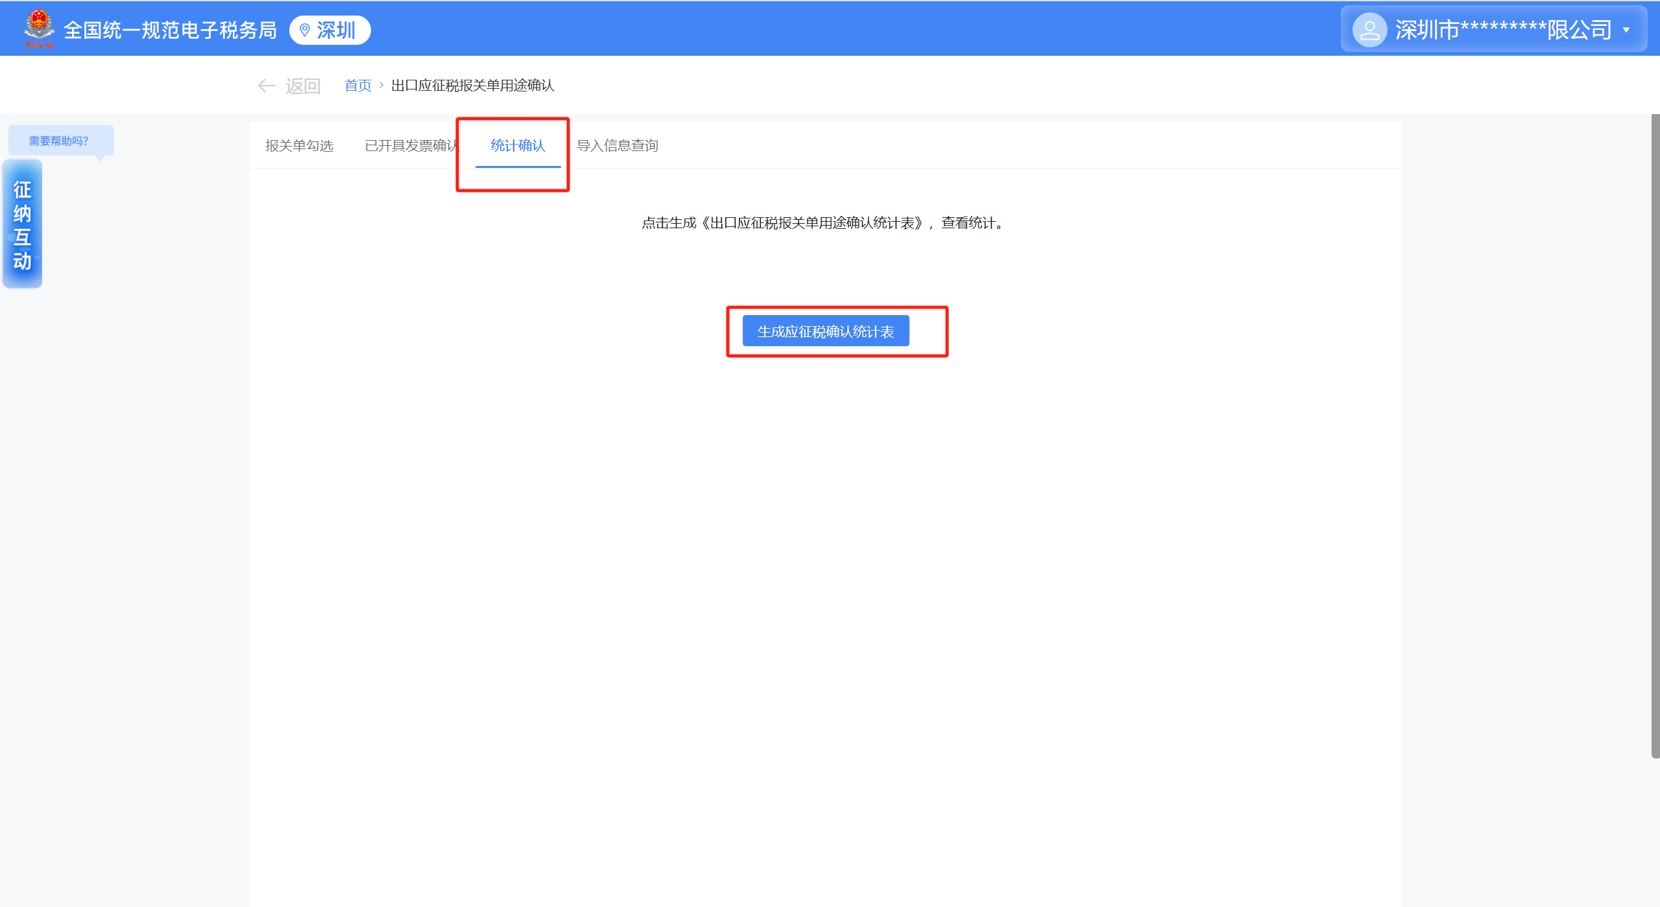Click 生成应征税确认统计表 button
This screenshot has width=1660, height=907.
point(826,331)
